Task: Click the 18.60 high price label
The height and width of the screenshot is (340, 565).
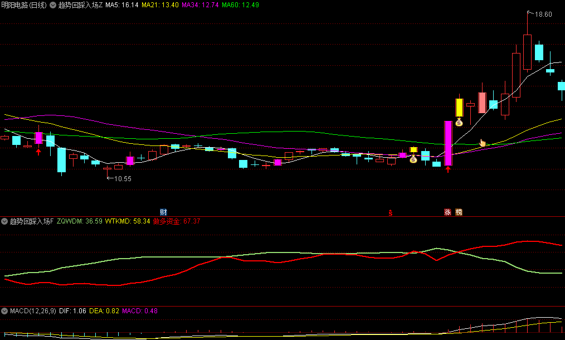Action: tap(543, 14)
